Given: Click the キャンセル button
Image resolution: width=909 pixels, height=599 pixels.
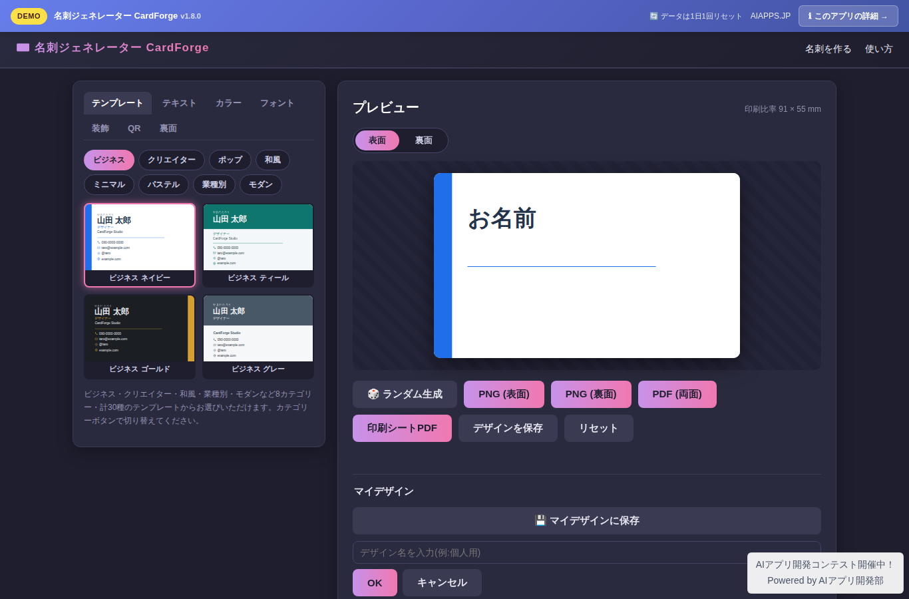Looking at the screenshot, I should click(x=442, y=582).
